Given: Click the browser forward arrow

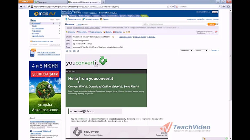Looking at the screenshot, I should 24,7.
